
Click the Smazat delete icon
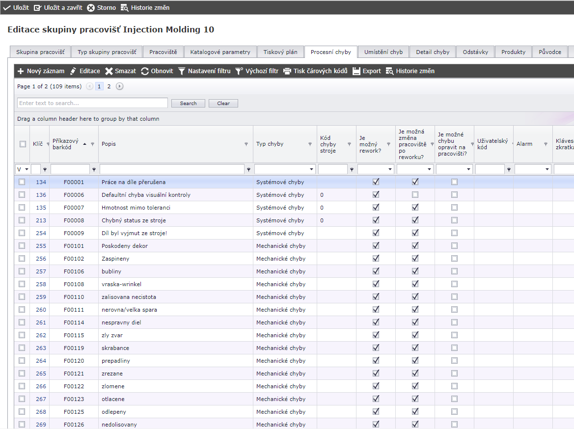(x=109, y=71)
